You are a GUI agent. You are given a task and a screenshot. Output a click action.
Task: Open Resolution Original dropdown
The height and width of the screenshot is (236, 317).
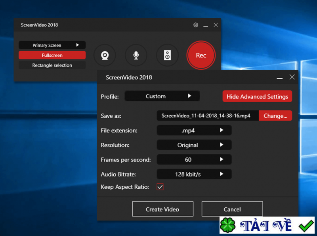[194, 145]
